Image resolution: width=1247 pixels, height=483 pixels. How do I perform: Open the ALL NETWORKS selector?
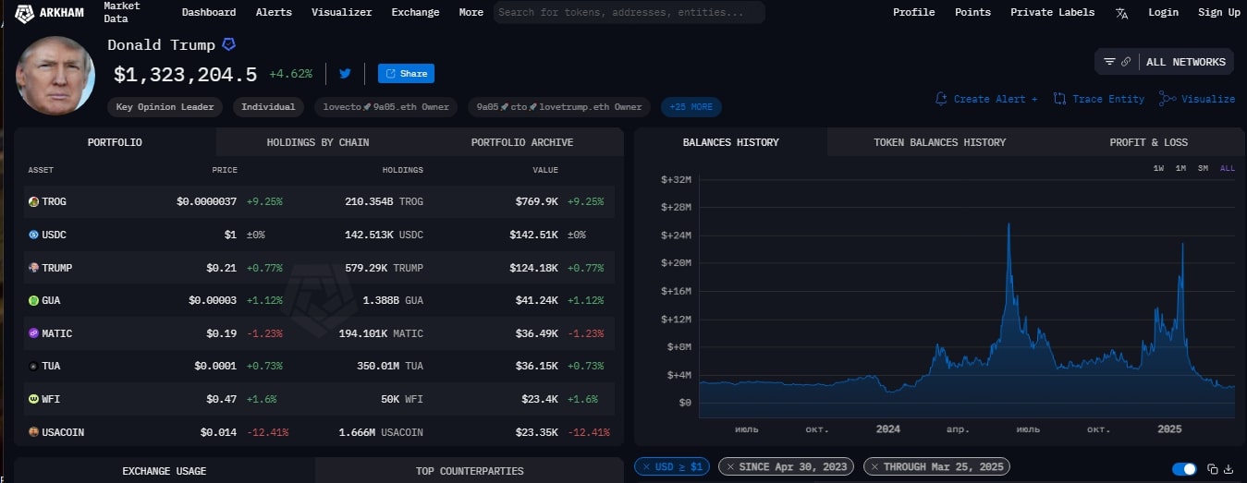coord(1186,62)
